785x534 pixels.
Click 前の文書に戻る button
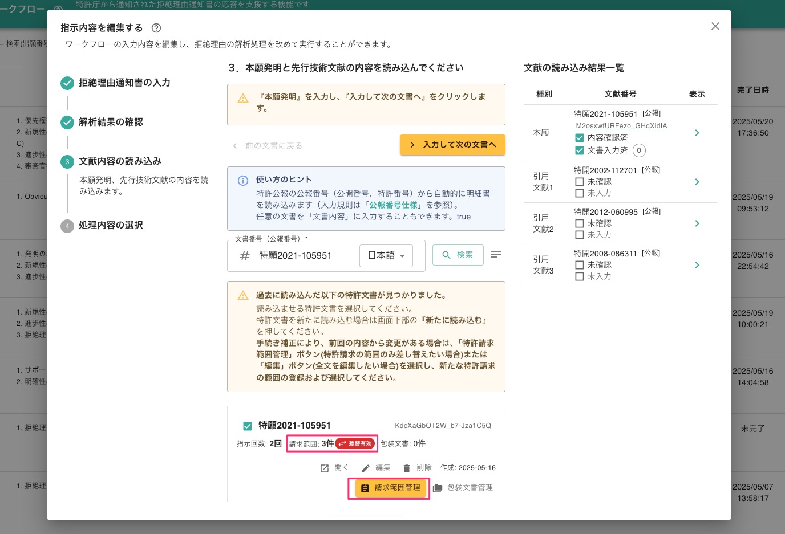[267, 146]
